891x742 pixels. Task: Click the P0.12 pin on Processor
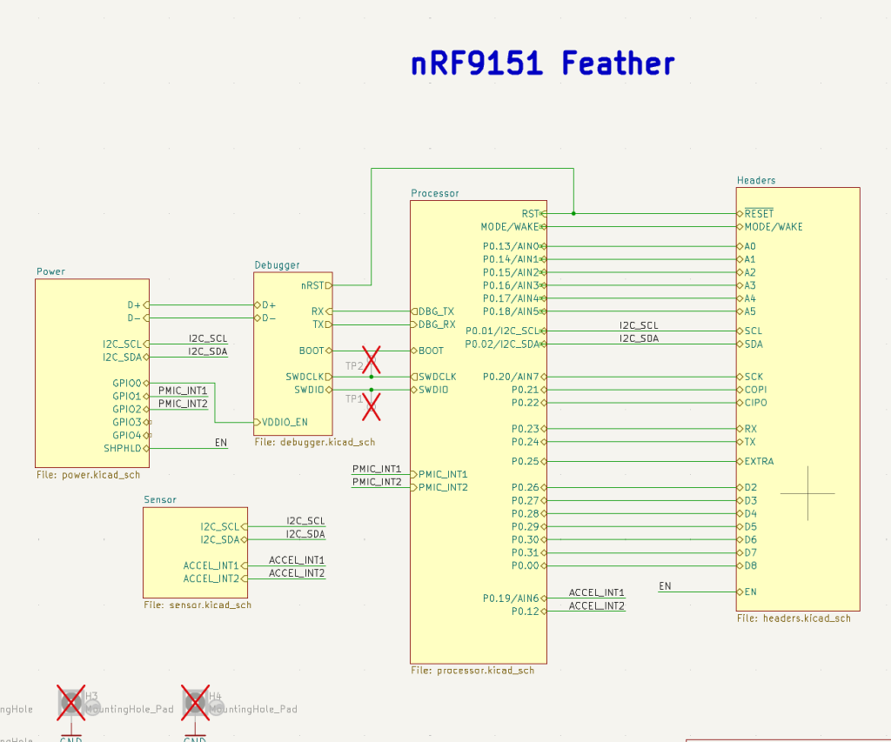pos(529,612)
